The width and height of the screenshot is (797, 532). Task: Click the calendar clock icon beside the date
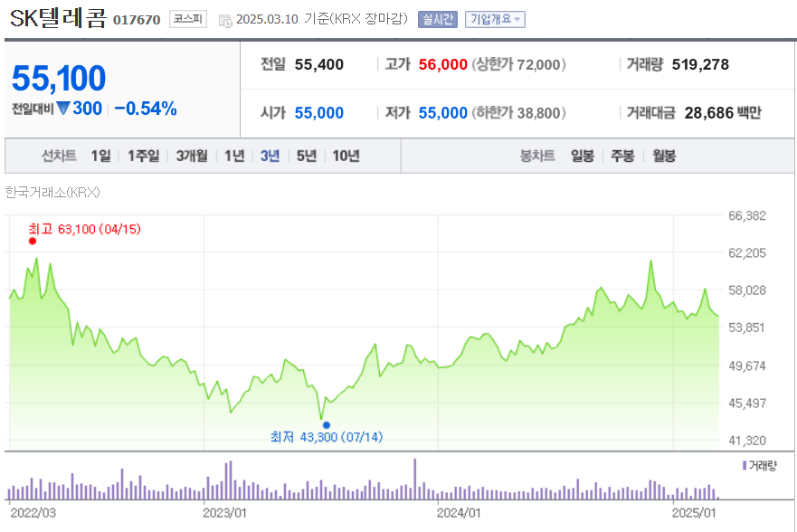pos(225,20)
